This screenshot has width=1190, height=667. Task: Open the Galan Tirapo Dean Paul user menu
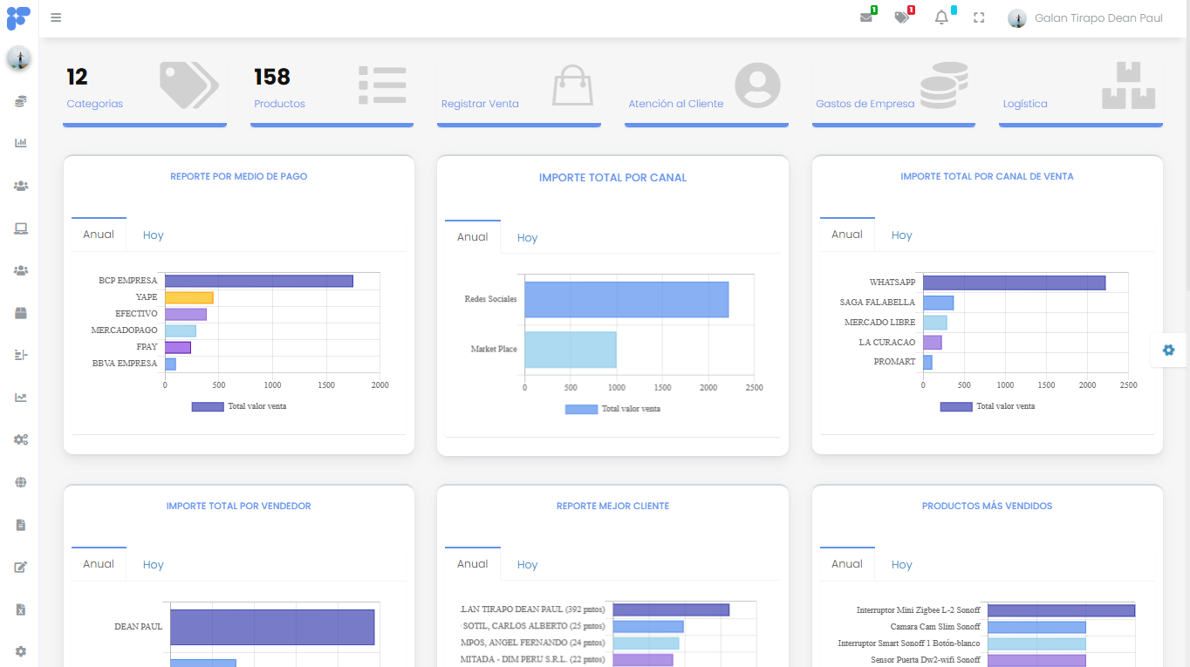click(x=1087, y=17)
